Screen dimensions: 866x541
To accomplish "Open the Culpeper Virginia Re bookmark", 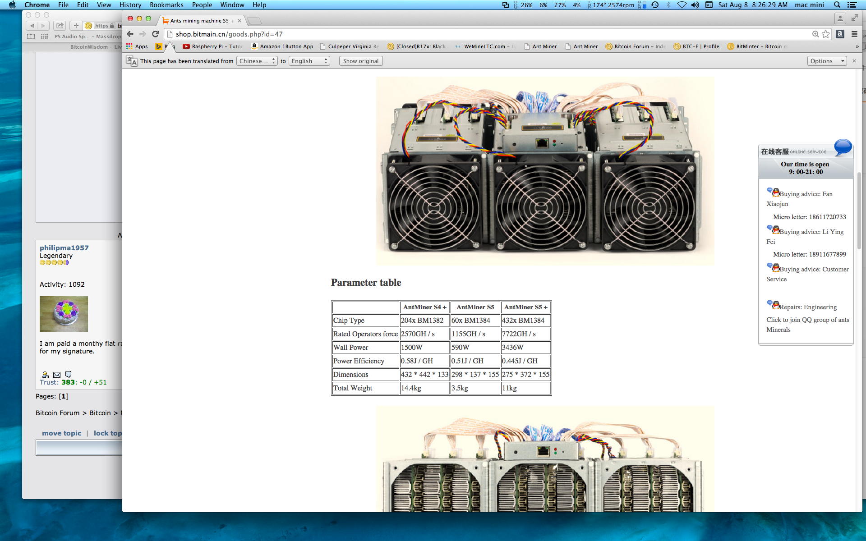I will (x=349, y=46).
